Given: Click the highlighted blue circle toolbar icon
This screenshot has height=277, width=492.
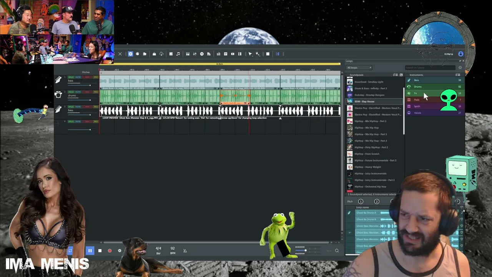Looking at the screenshot, I should pos(130,54).
